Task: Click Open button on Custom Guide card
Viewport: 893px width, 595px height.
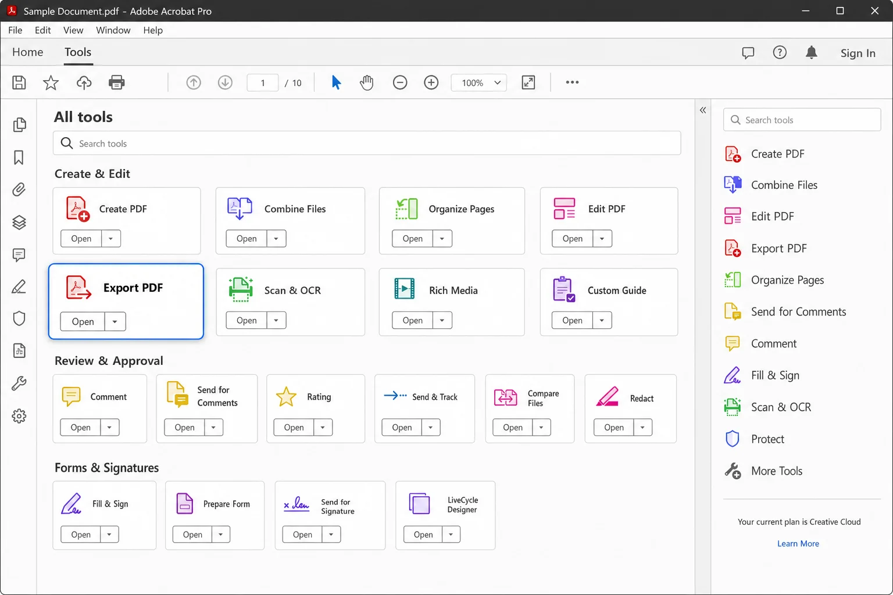Action: coord(573,320)
